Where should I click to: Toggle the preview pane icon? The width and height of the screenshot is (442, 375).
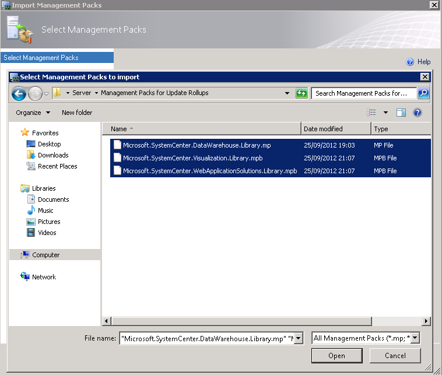401,113
